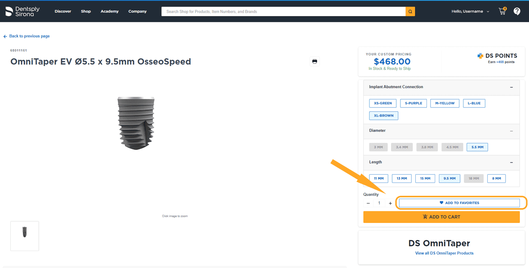Select the XS-GREEN connection option
529x268 pixels.
click(x=383, y=103)
